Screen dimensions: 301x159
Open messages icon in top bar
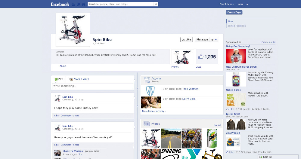[x=78, y=5]
